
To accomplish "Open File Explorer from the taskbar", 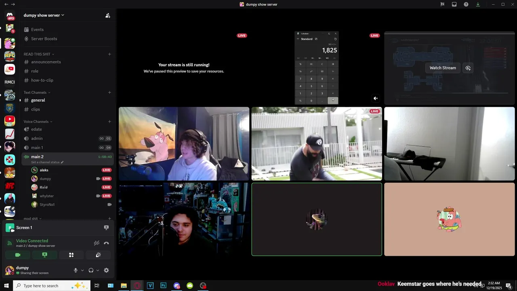I will (124, 285).
